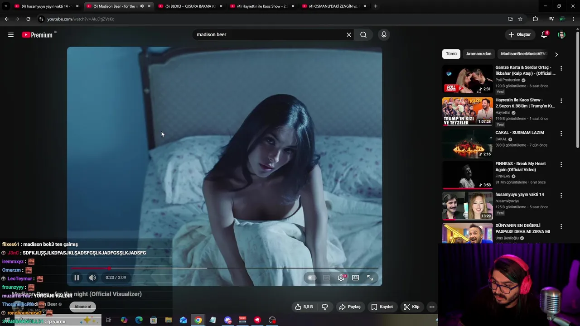Open options for Hayrettin Kaos Show video
Screen dimensions: 580x326
(561, 101)
